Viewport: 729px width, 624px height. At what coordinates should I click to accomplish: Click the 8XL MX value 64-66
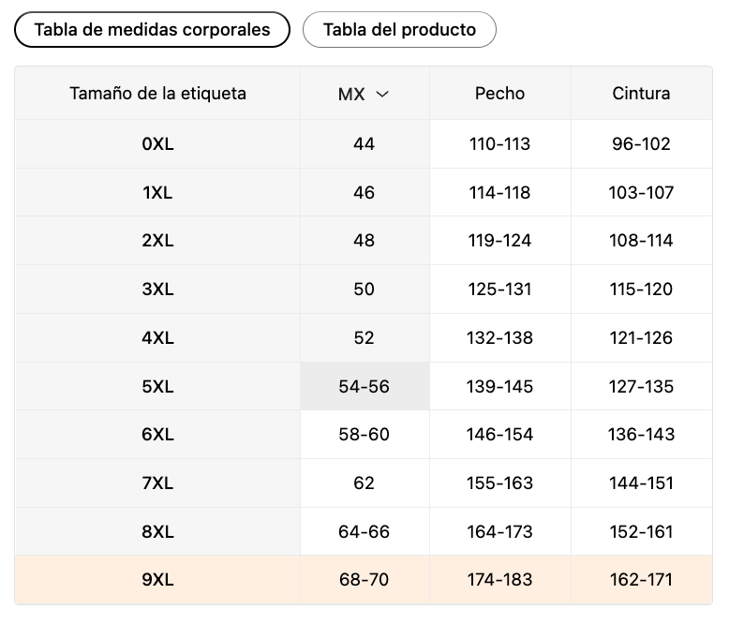(364, 531)
